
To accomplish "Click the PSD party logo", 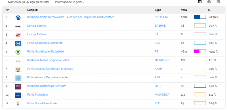I will [18, 104].
